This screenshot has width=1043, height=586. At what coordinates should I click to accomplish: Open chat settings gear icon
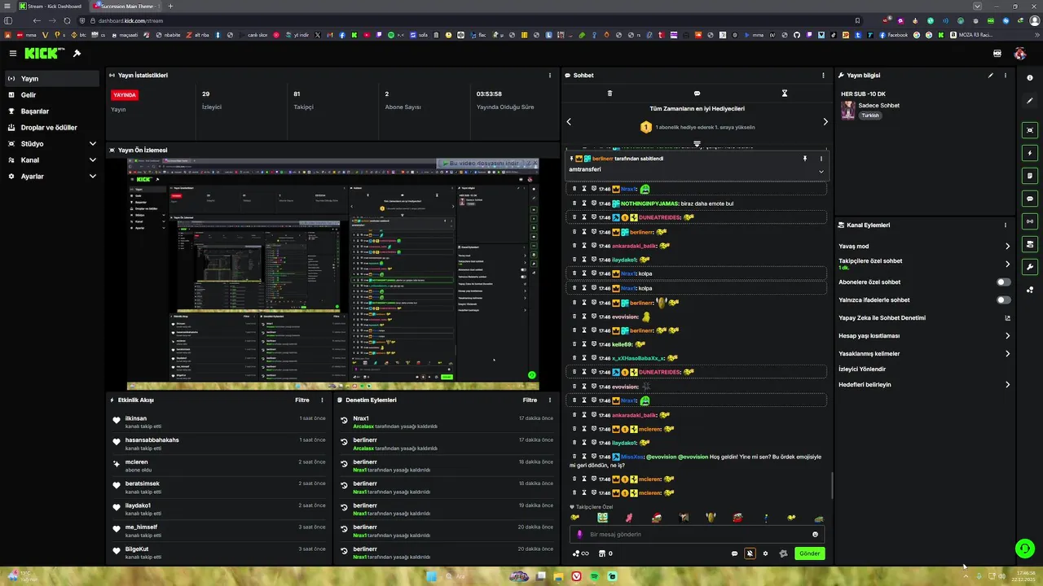765,553
